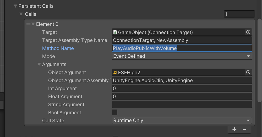Toggle the Bool Argument checkbox
Screen dimensions: 262x137
click(114, 112)
